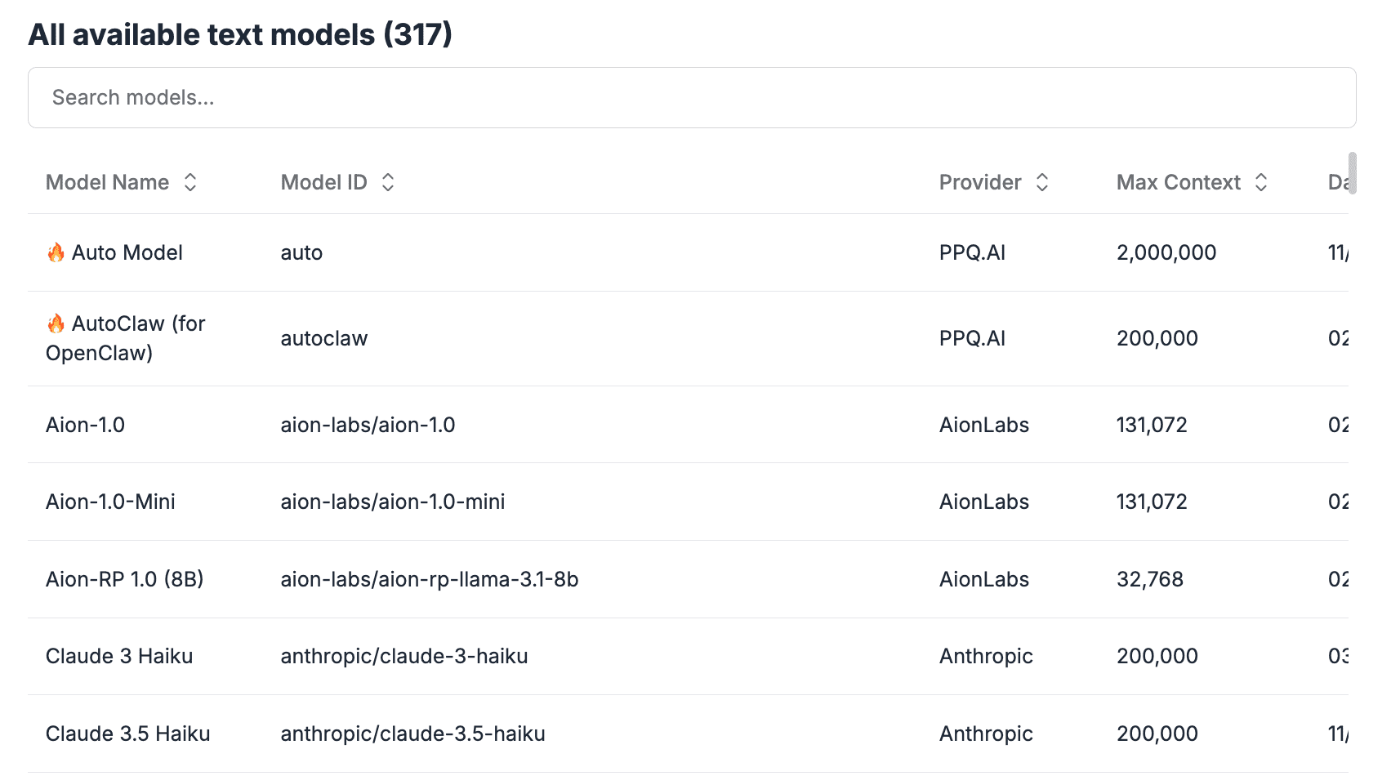The height and width of the screenshot is (776, 1400).
Task: Sort table by Model Name header
Action: click(x=108, y=182)
